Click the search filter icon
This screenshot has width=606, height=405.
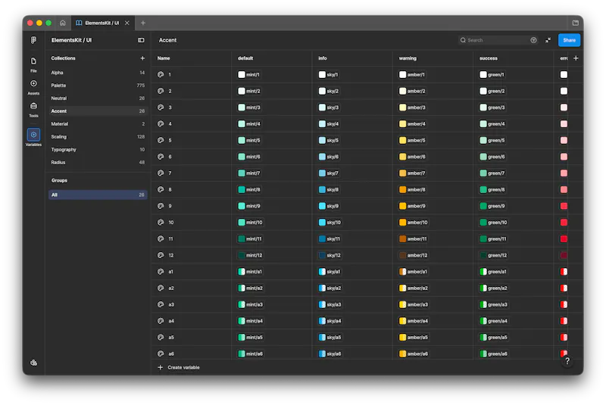click(533, 40)
